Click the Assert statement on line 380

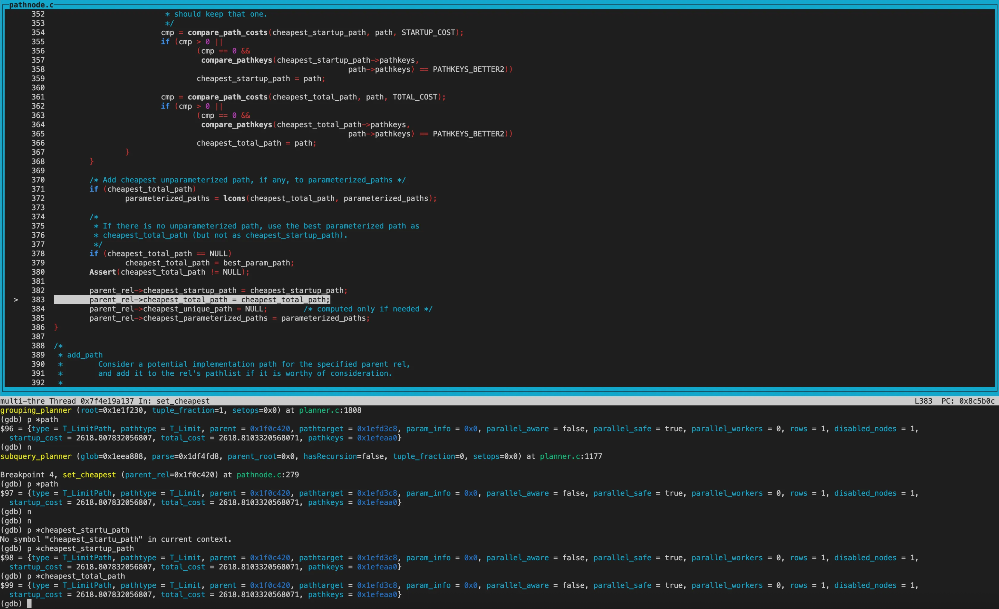click(102, 272)
